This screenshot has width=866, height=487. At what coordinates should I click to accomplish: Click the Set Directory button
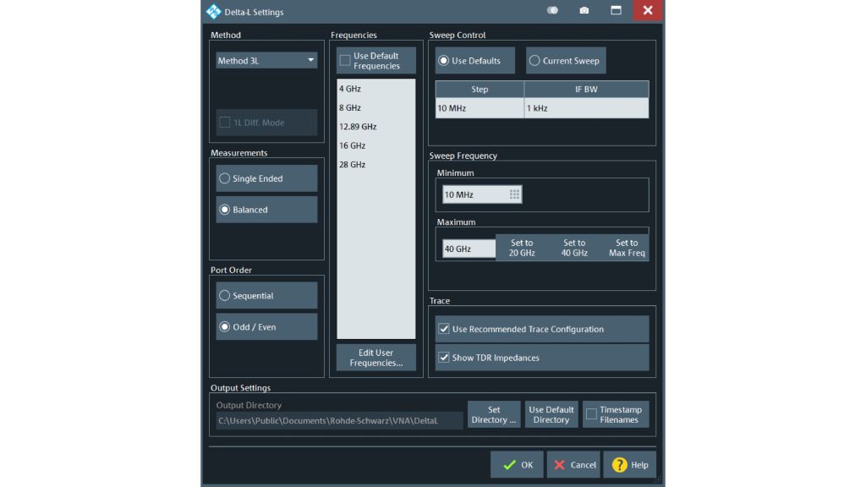click(493, 413)
